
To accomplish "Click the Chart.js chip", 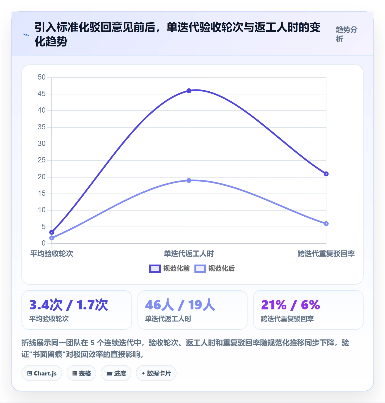I will click(x=42, y=373).
